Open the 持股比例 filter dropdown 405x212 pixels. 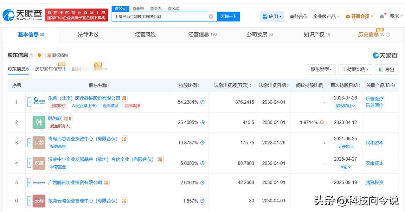point(355,69)
